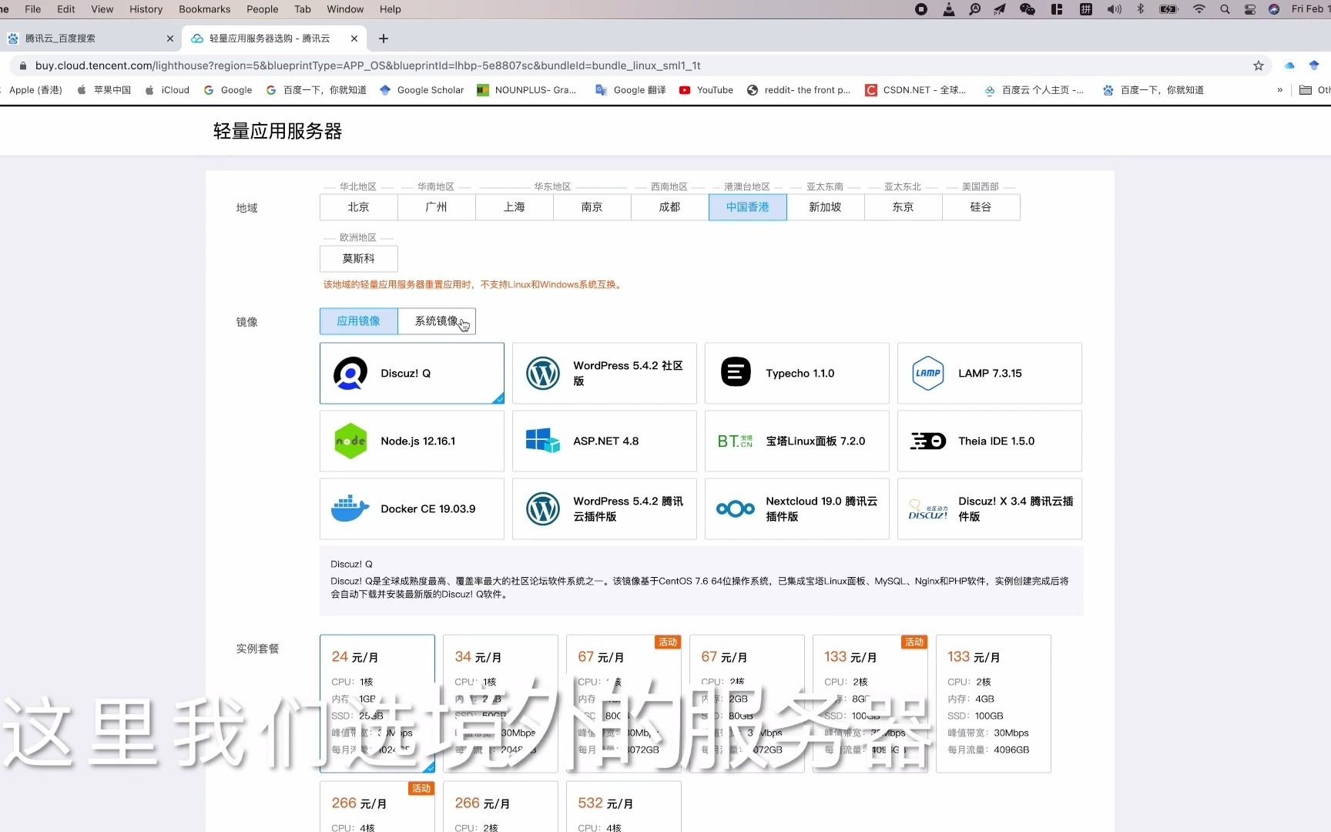Select the 266 元/月 活动 plan
Image resolution: width=1331 pixels, height=832 pixels.
pos(377,807)
